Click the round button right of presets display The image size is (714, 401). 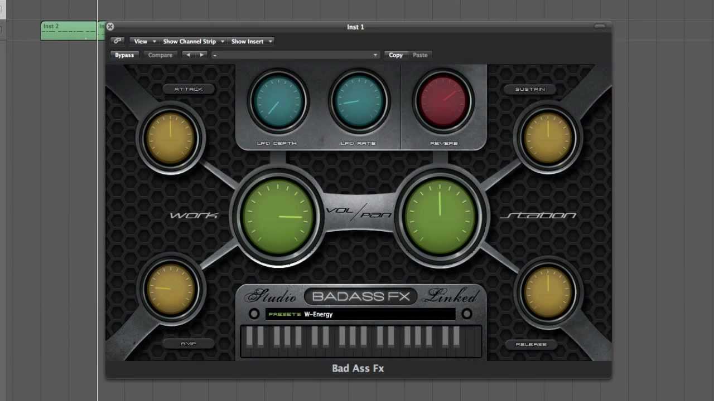(x=467, y=314)
